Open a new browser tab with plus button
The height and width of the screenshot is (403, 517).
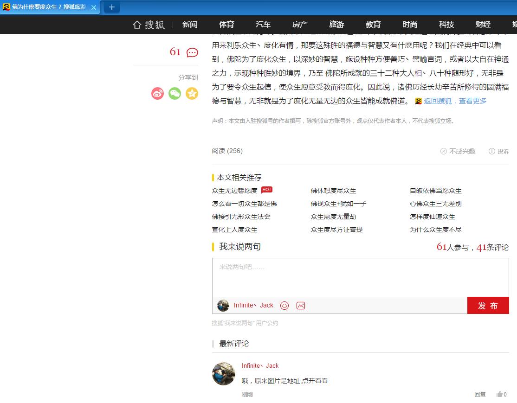point(111,7)
